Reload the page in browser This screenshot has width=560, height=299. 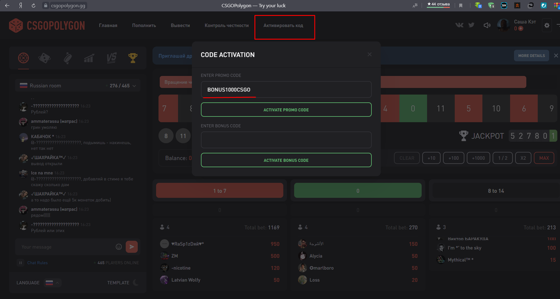(x=33, y=6)
